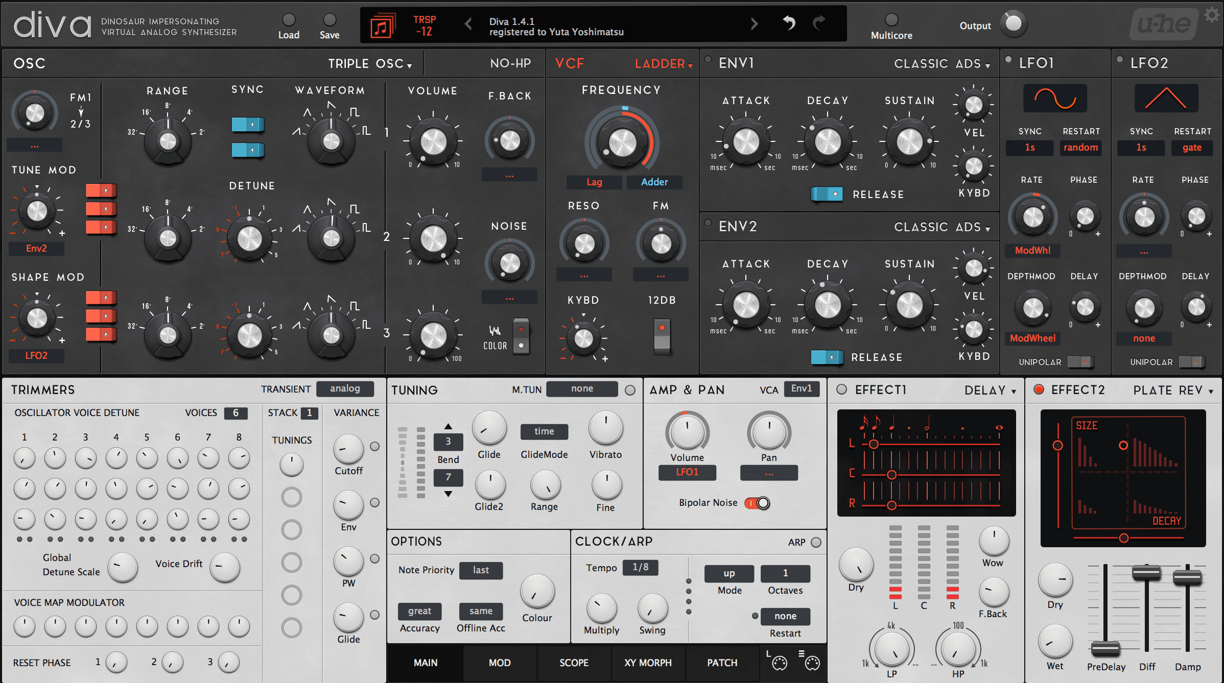Toggle the ENV1 Release switch

(x=827, y=194)
